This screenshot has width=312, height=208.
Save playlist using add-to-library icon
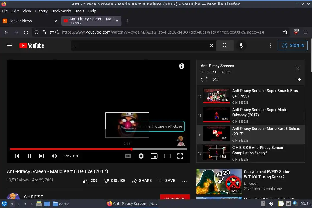pos(298,79)
